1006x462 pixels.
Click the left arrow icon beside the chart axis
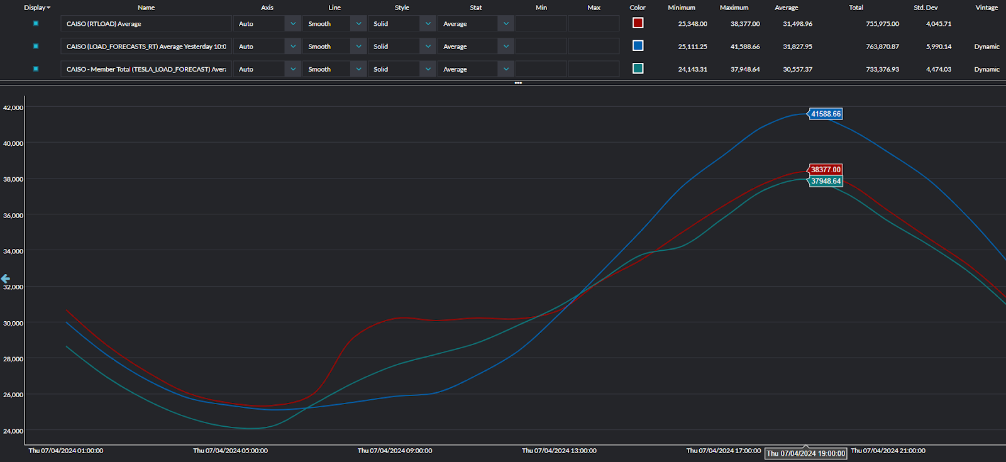click(x=5, y=278)
